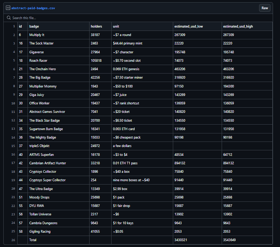This screenshot has height=247, width=280.
Task: Click the unit cell '0.01 ETH T1 pass'
Action: tap(142, 163)
